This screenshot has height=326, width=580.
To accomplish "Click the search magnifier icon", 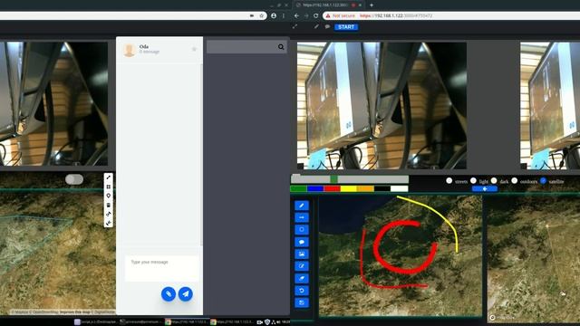I will click(281, 47).
